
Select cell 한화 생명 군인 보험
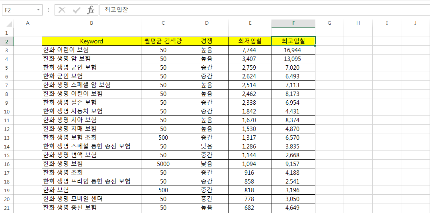click(92, 67)
